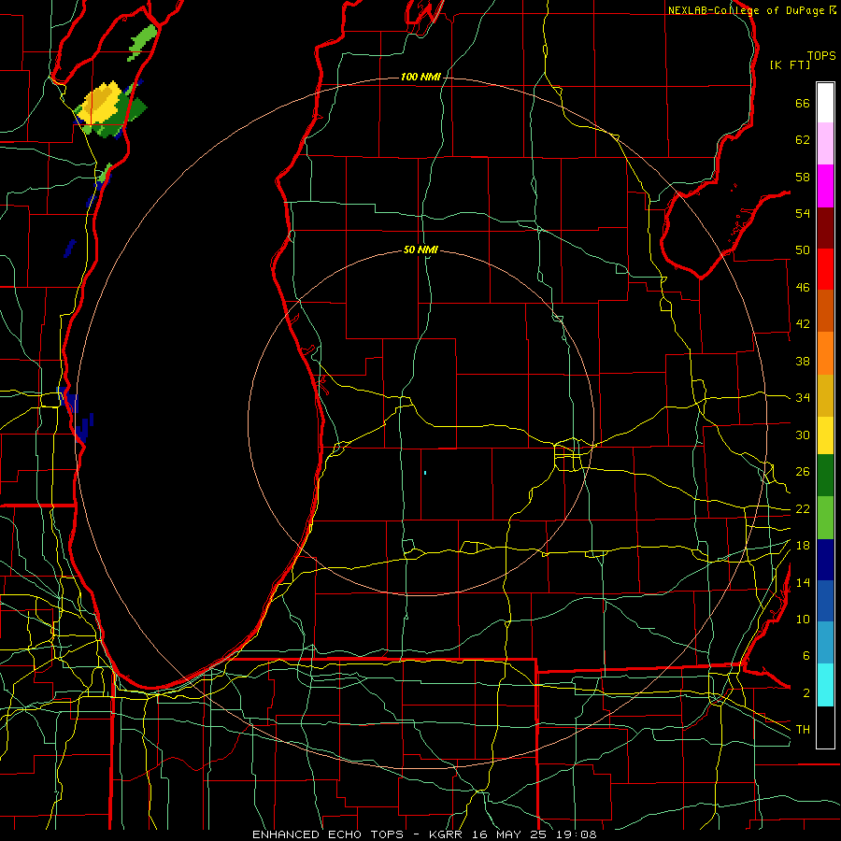Click the light pink legend swatch
The image size is (841, 841).
pyautogui.click(x=825, y=144)
